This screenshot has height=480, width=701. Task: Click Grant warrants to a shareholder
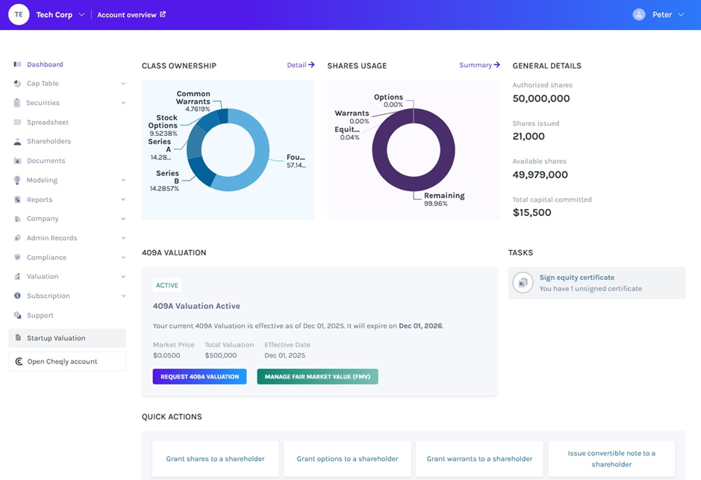pos(479,458)
